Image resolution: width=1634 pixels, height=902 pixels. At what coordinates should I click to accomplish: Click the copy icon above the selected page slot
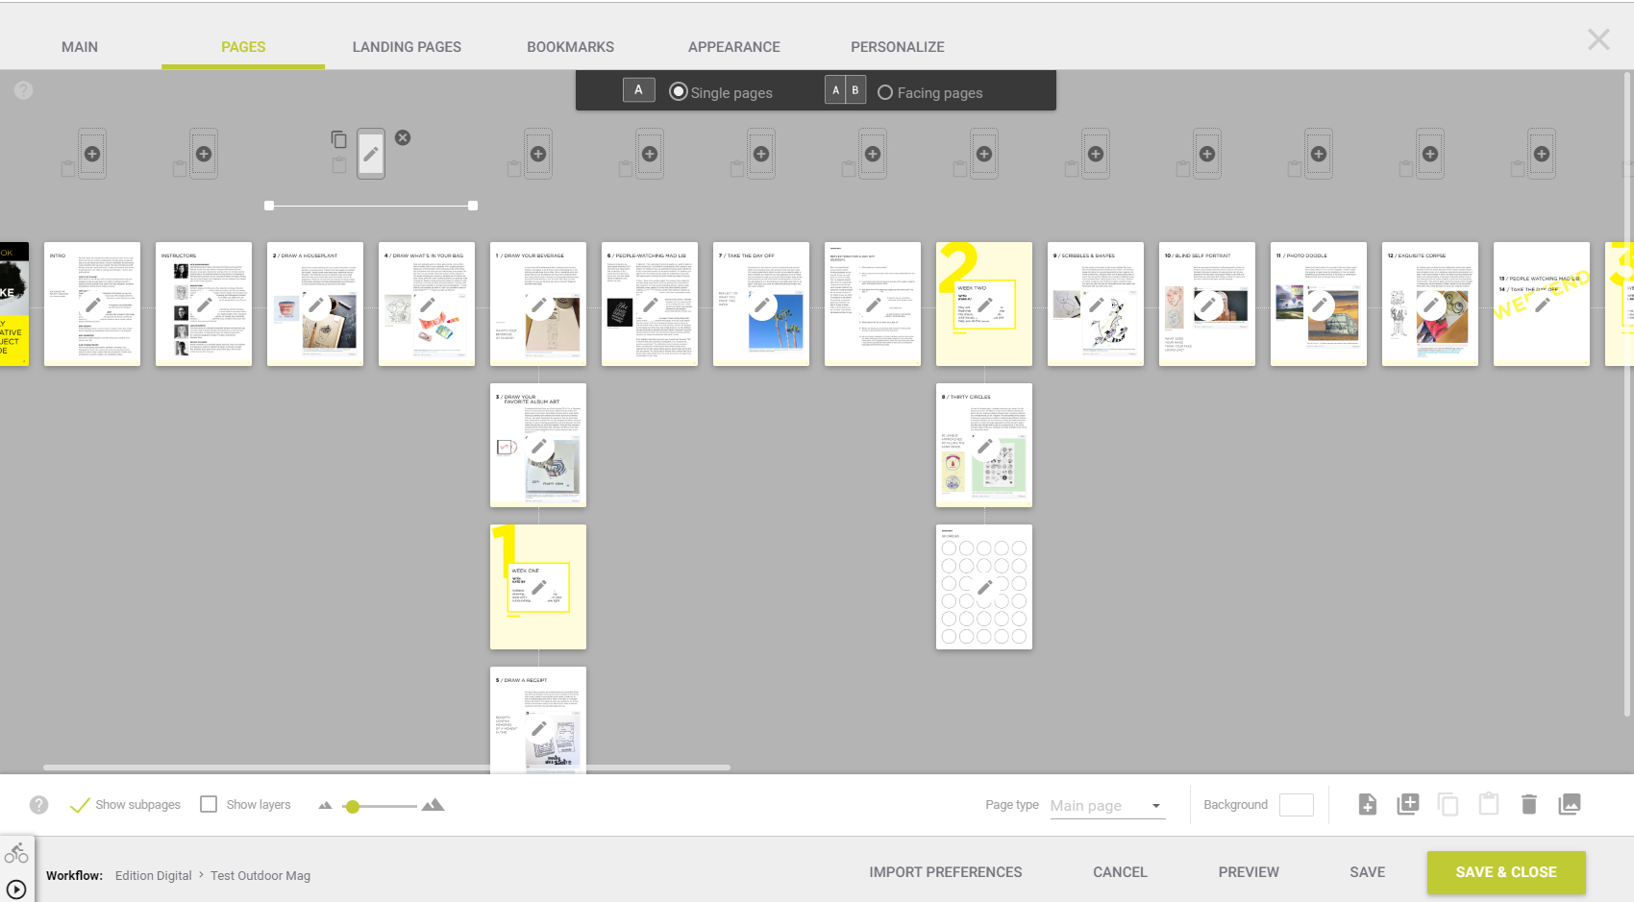(x=338, y=138)
